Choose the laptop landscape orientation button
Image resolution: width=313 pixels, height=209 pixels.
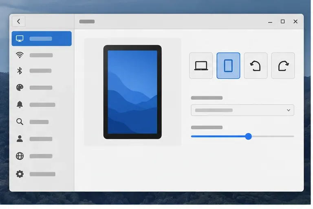tap(201, 66)
